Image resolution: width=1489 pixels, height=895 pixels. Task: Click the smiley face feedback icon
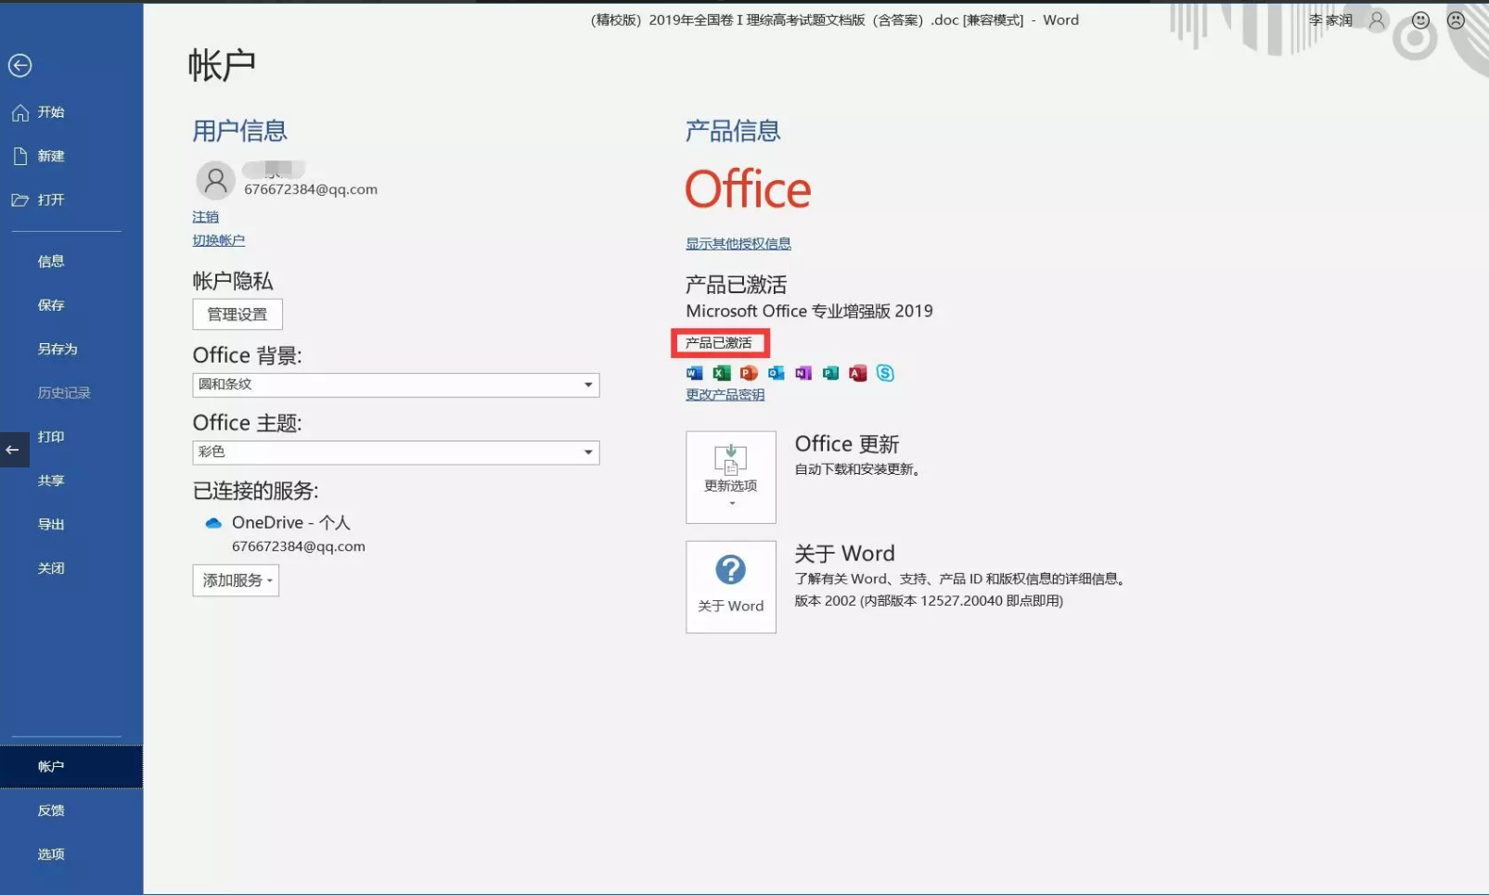coord(1420,19)
